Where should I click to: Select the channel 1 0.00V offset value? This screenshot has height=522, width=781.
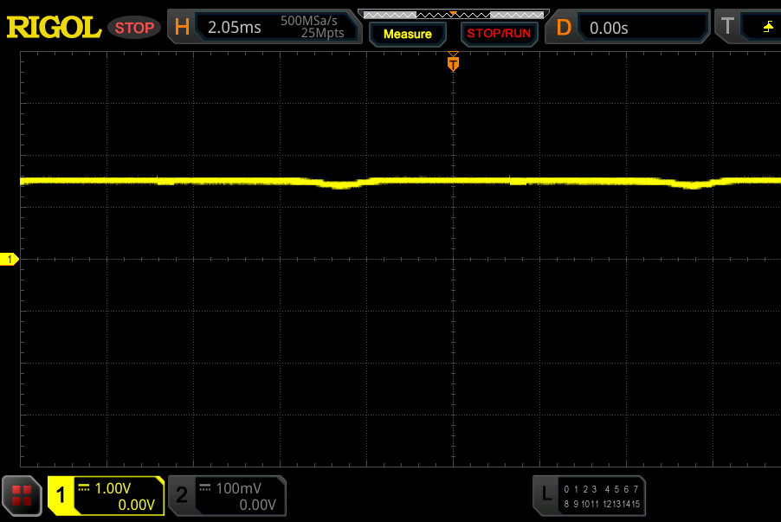click(x=137, y=505)
